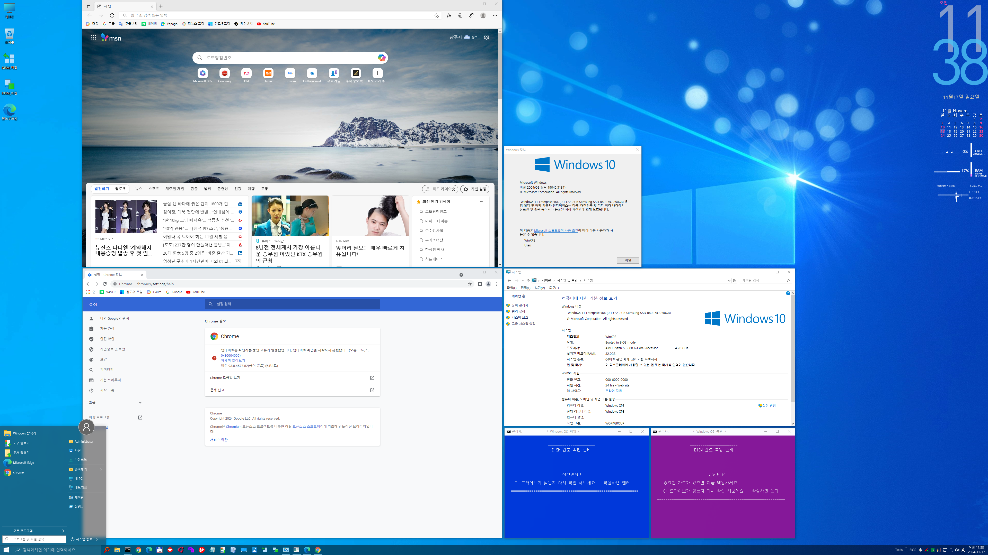The image size is (988, 555).
Task: Focus the MSN web search box
Action: (x=290, y=58)
